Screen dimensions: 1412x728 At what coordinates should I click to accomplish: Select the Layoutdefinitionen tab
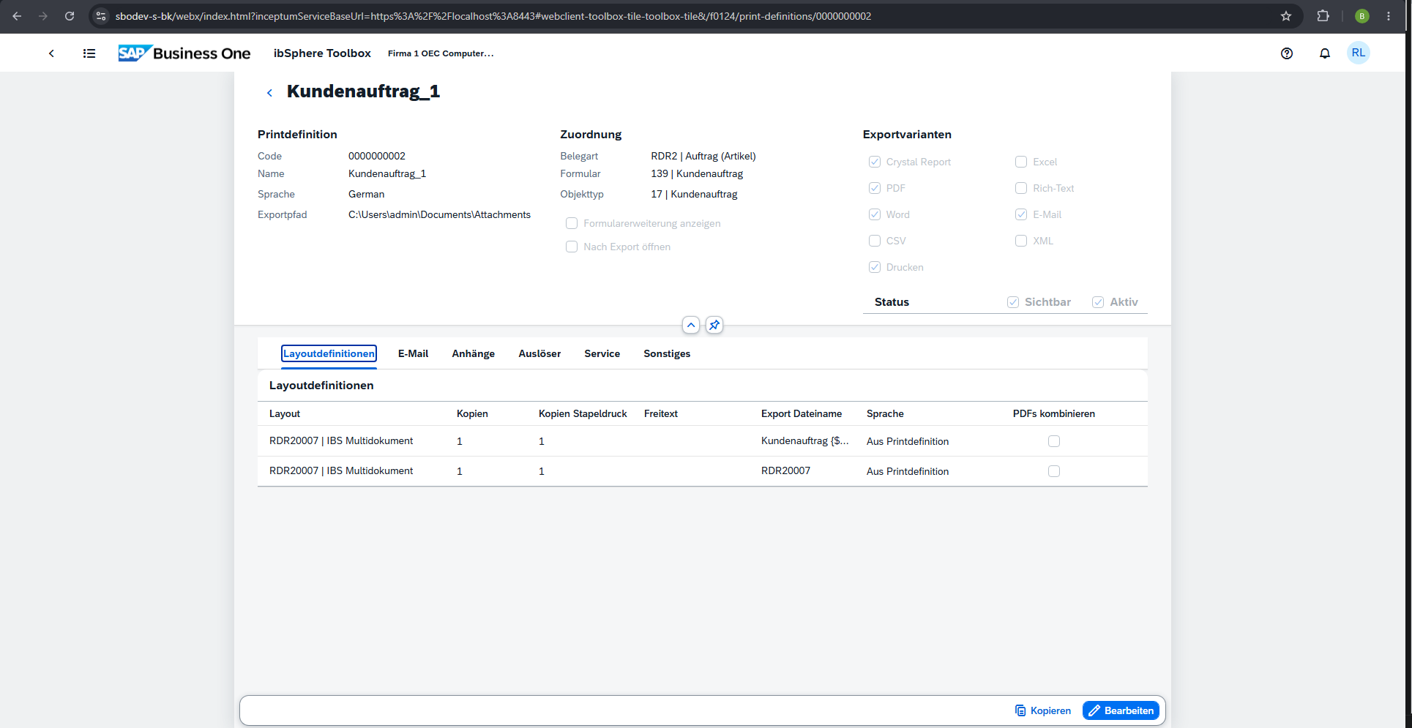[329, 353]
